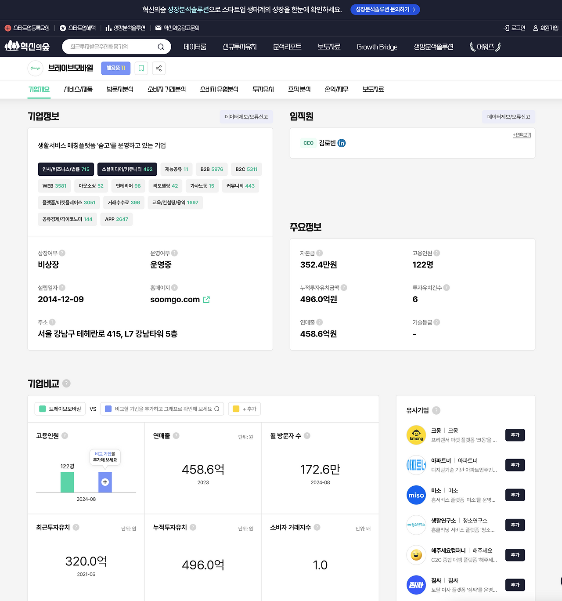The height and width of the screenshot is (601, 562).
Task: Click the external link icon beside soomgo.com
Action: 206,300
